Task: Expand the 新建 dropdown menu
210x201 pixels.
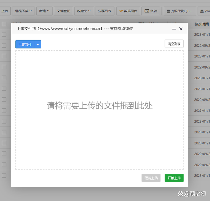Action: coord(44,11)
